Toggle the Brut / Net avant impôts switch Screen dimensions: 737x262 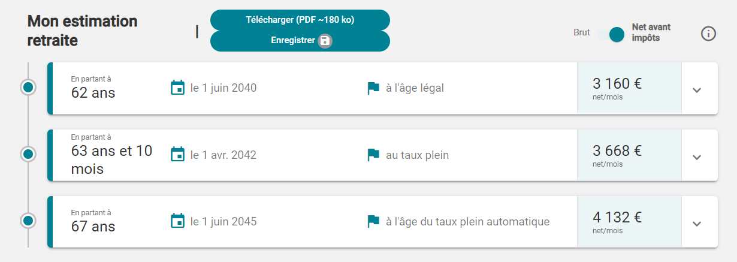coord(611,35)
